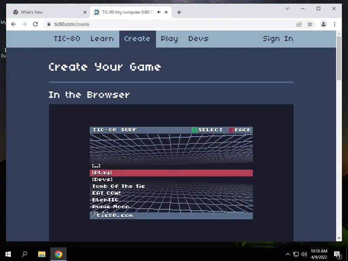Select the Create nav item
This screenshot has height=261, width=348.
[x=137, y=39]
